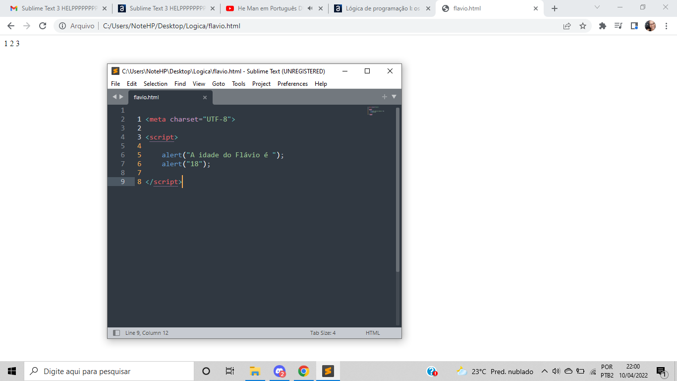The height and width of the screenshot is (381, 677).
Task: Close the flavio.html Chrome tab
Action: [x=536, y=8]
